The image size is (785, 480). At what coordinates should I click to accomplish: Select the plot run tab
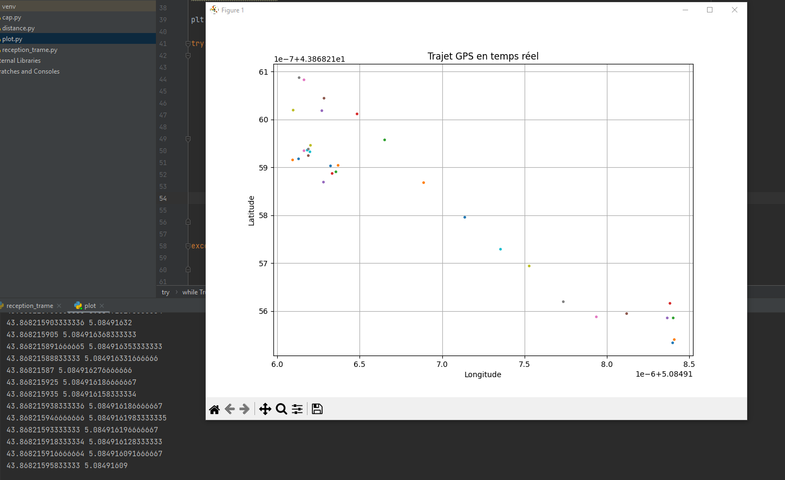coord(89,306)
